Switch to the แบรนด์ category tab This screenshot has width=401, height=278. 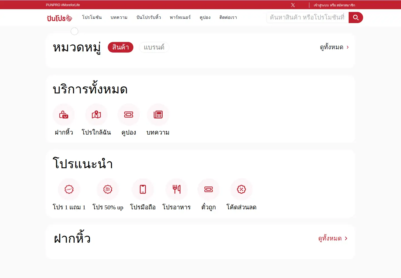point(154,47)
